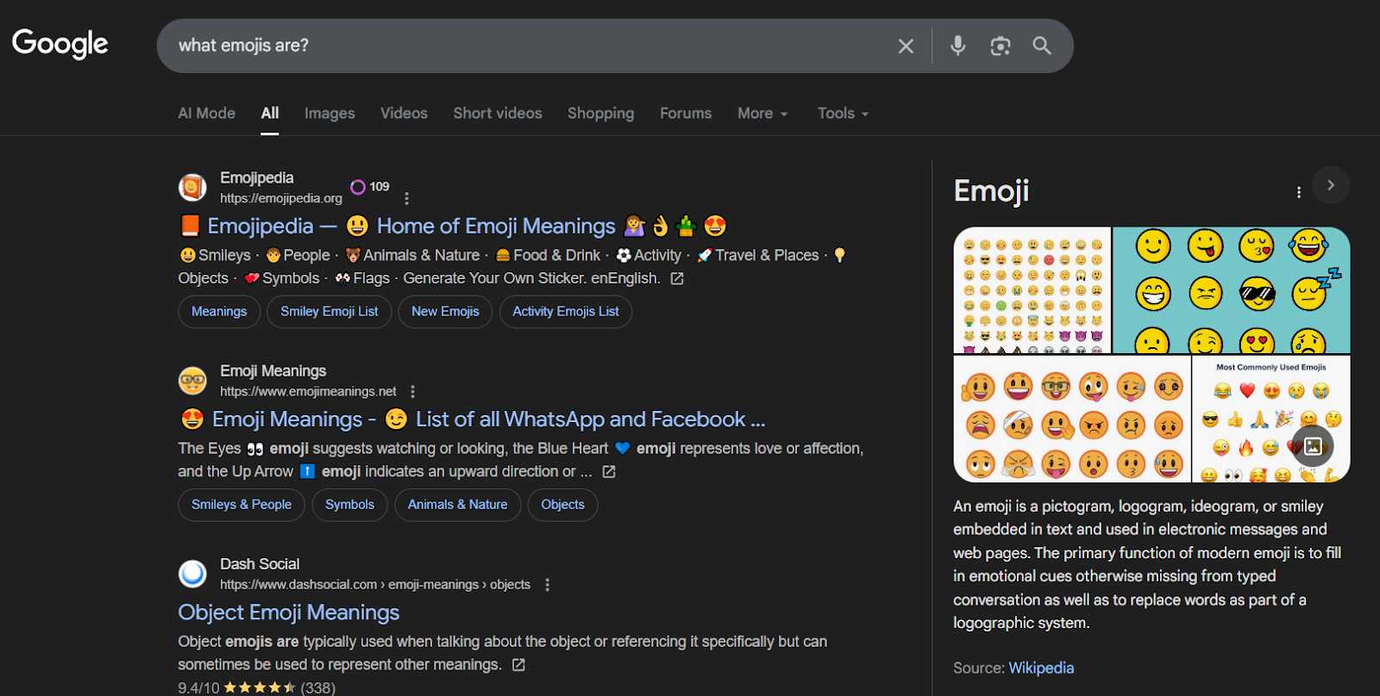
Task: Click the magnifying glass search button
Action: tap(1042, 46)
